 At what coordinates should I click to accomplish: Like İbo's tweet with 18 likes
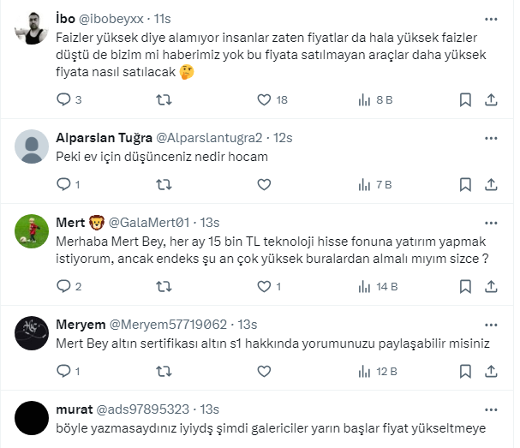(264, 99)
